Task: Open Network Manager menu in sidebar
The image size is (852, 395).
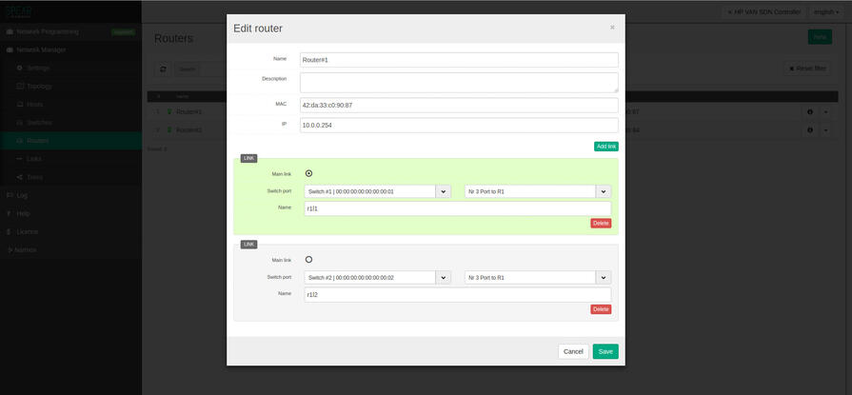Action: 40,49
